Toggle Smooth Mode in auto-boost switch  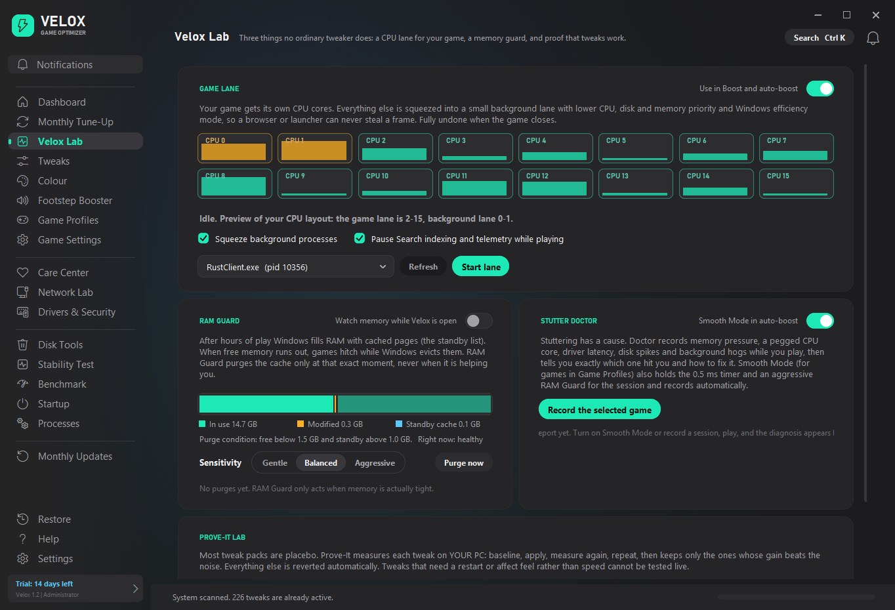[820, 321]
